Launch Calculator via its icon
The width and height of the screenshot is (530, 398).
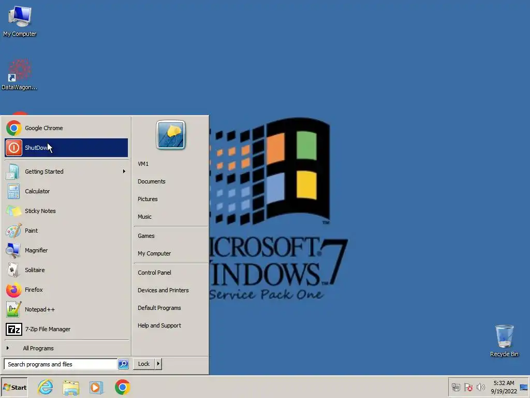13,191
